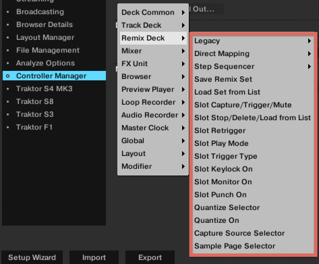This screenshot has width=319, height=264.
Task: Select Analyze Options in sidebar
Action: (45, 63)
